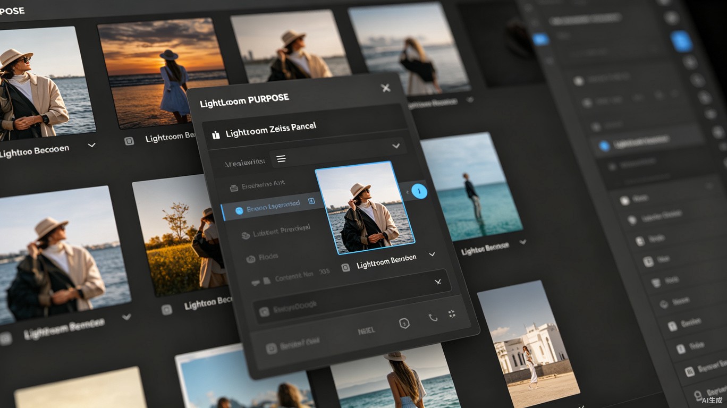Screen dimensions: 727x408
Task: Open the hamburger menu next to Vresiaviifes
Action: (x=281, y=158)
